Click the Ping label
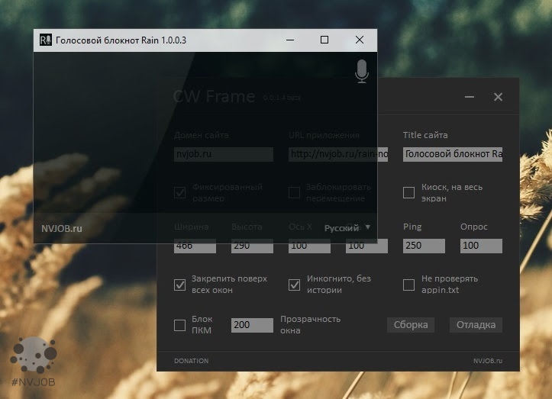Image resolution: width=552 pixels, height=399 pixels. (412, 227)
